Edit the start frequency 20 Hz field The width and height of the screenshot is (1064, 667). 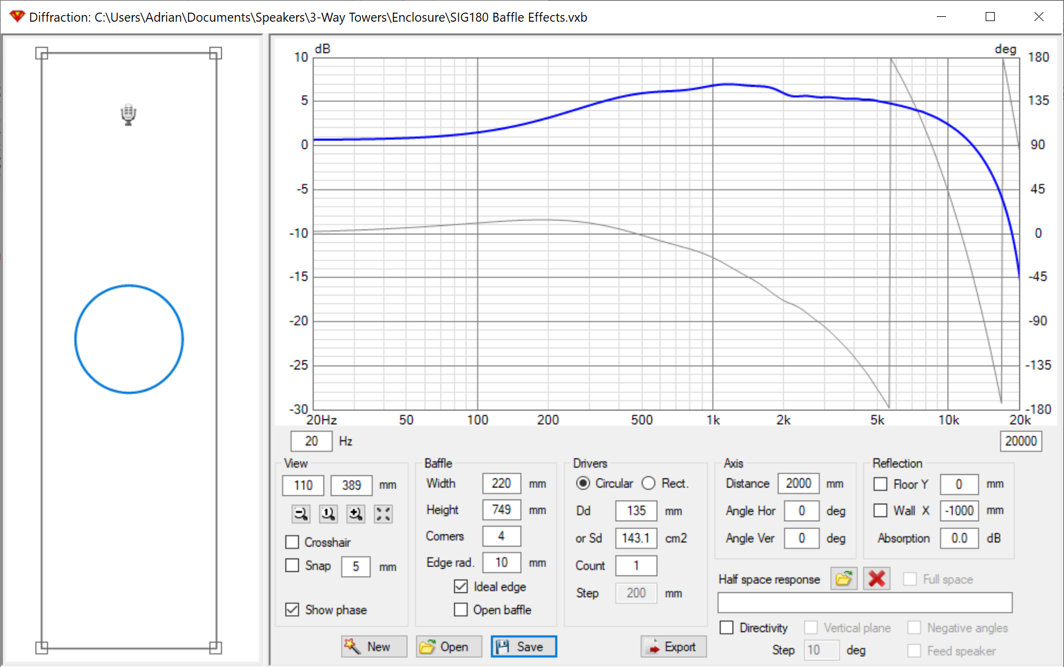click(311, 441)
